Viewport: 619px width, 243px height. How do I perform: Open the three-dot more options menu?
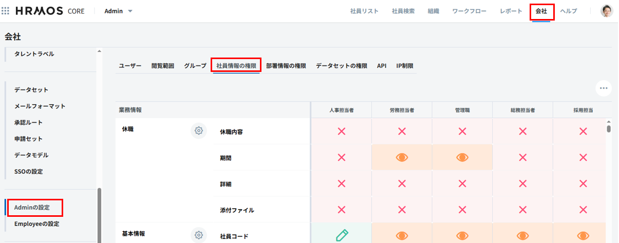tap(604, 88)
